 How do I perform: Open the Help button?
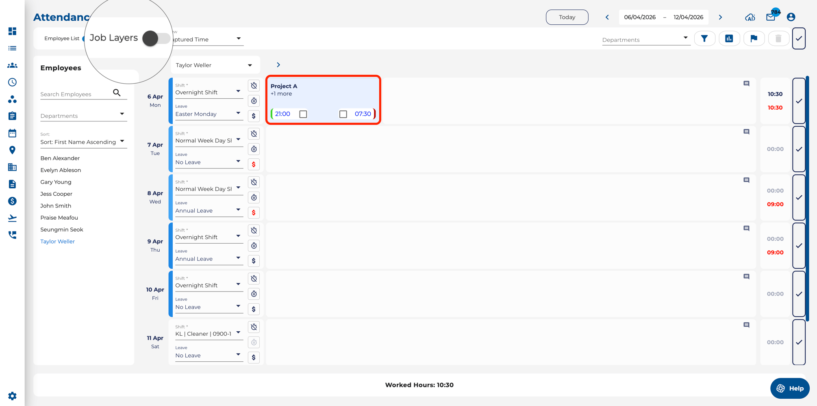point(790,389)
